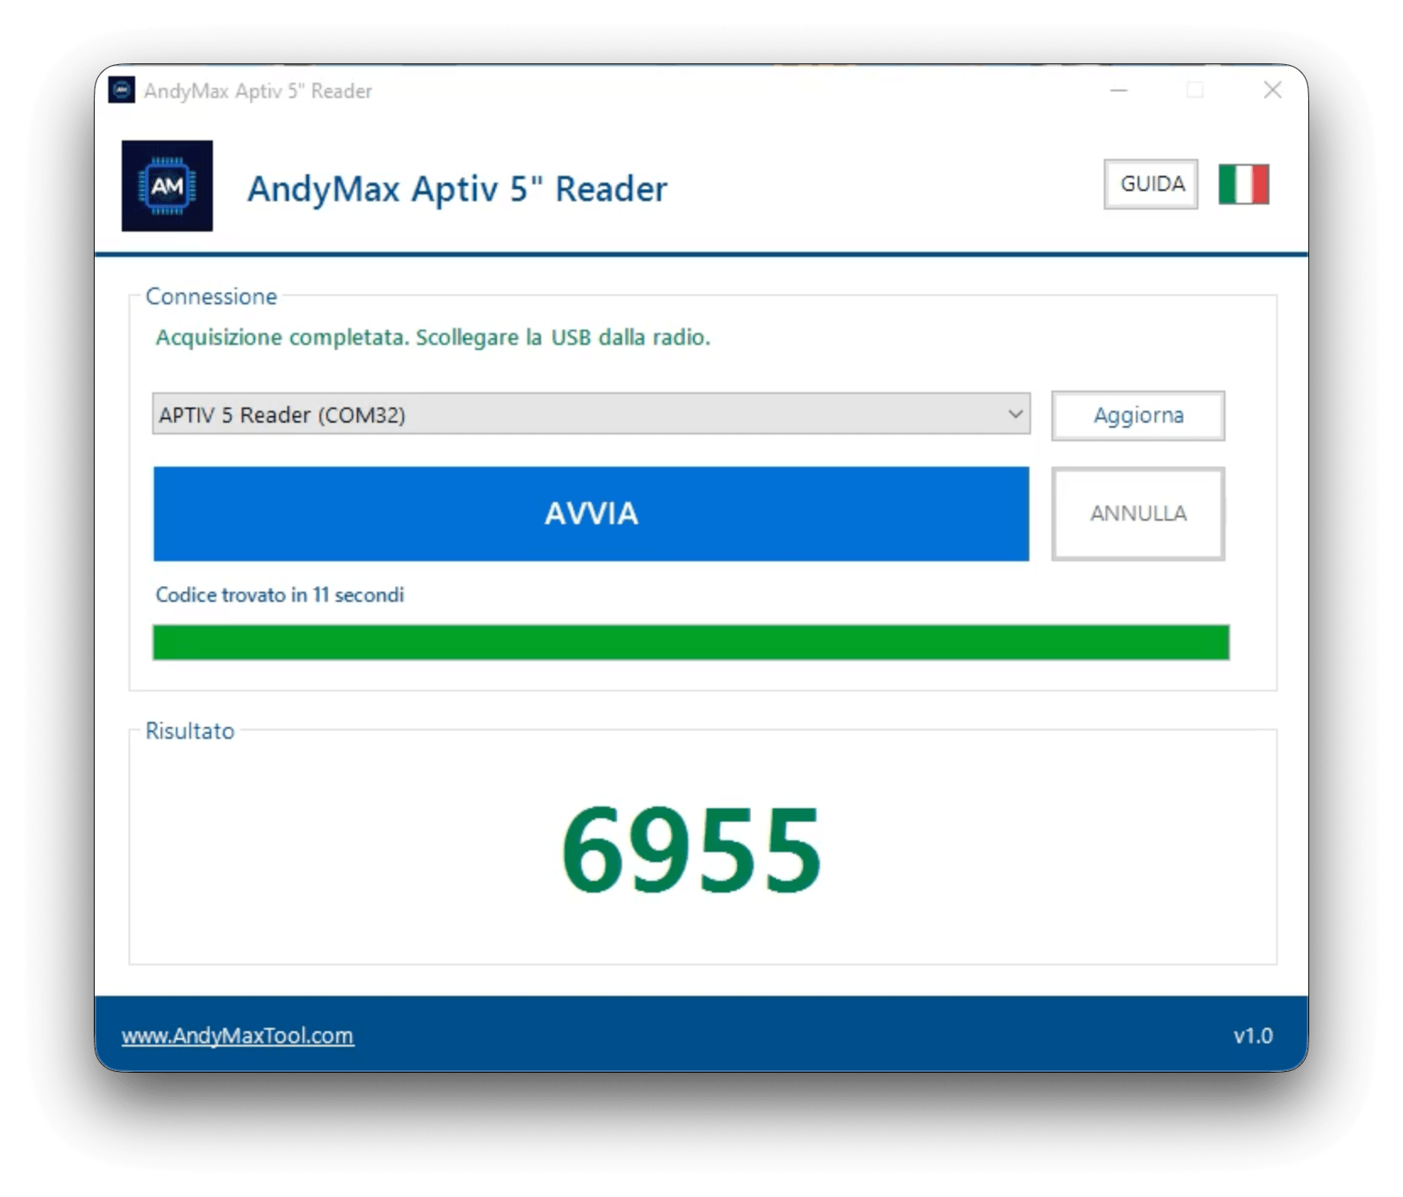Click the 'Acquisizione completata' status message
This screenshot has width=1403, height=1197.
[433, 337]
